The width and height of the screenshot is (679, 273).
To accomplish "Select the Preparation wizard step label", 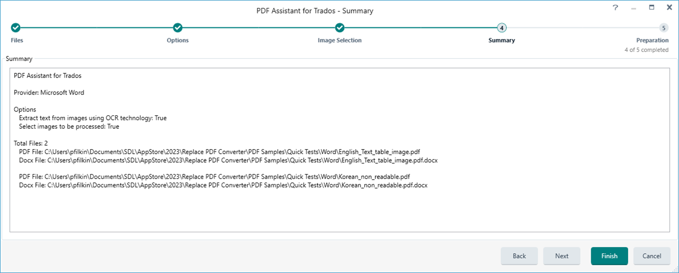I will click(x=652, y=40).
